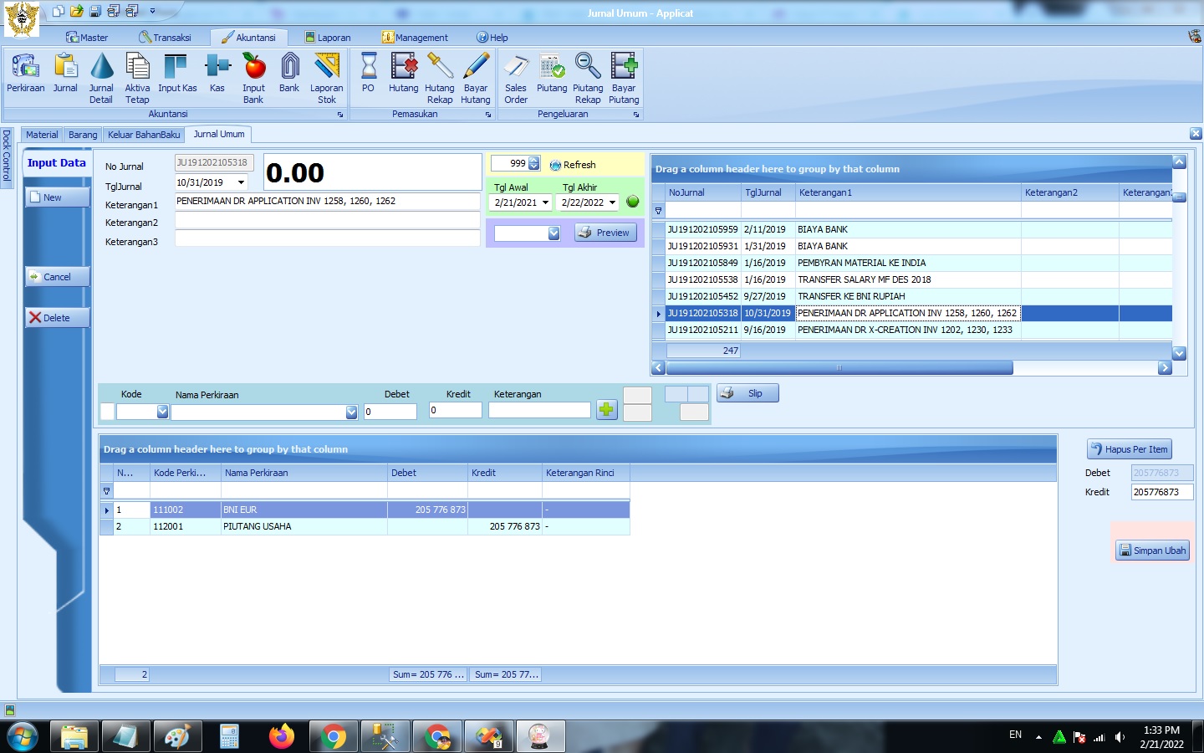Screen dimensions: 1204x753
Task: Open the Tgl Awal date picker
Action: click(545, 202)
